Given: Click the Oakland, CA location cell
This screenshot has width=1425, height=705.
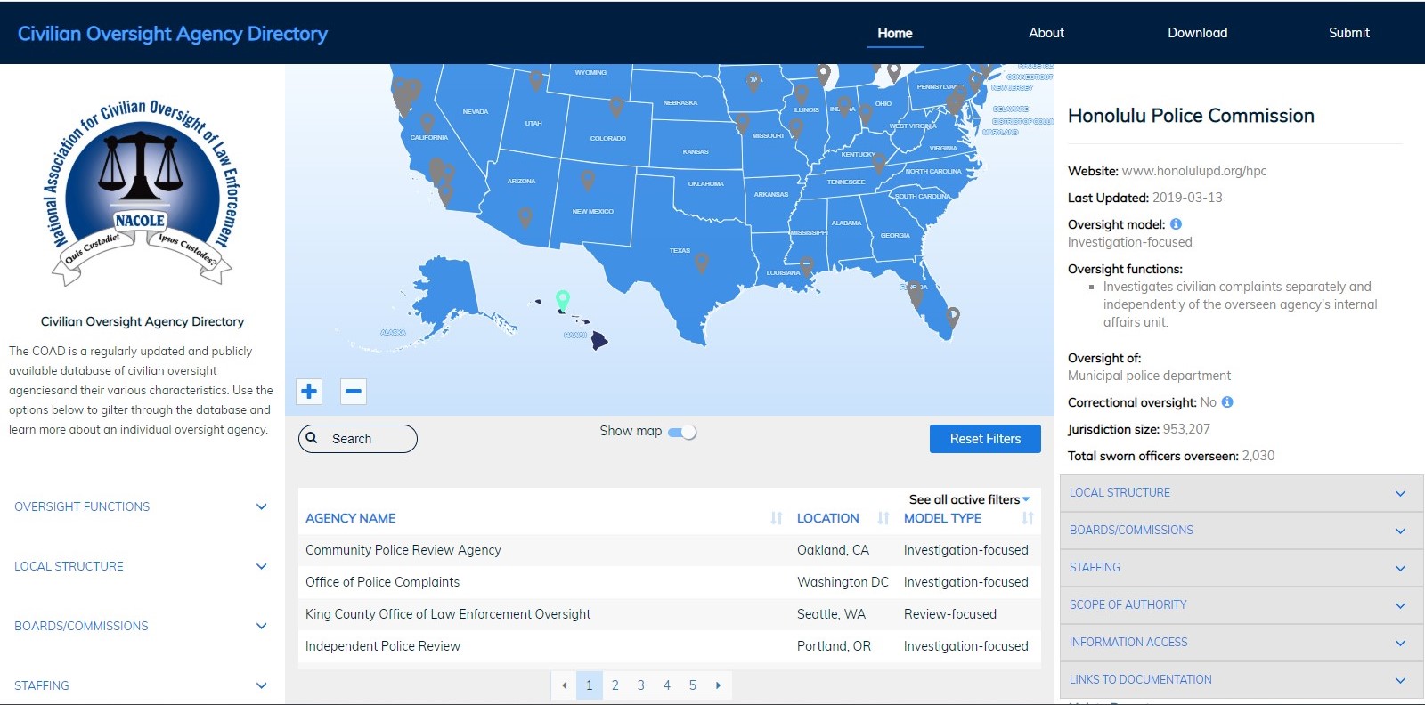Looking at the screenshot, I should [x=833, y=550].
